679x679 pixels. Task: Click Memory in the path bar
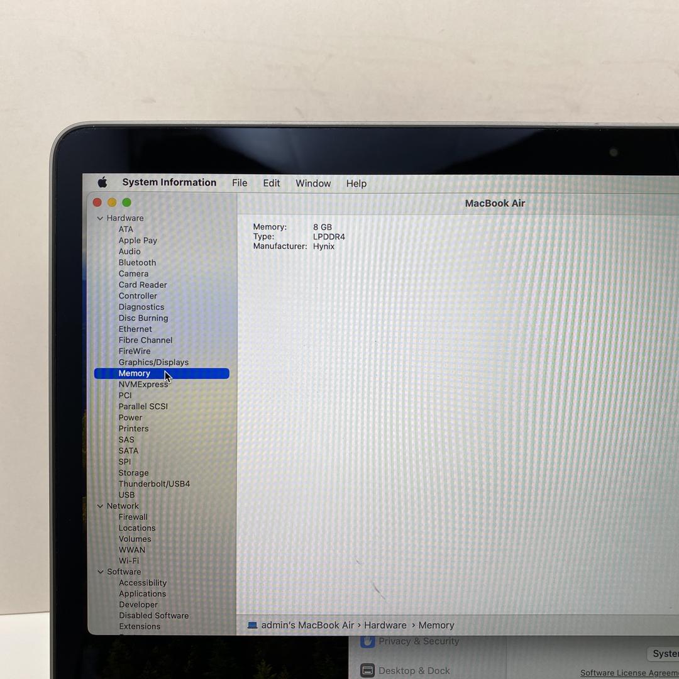(x=436, y=626)
